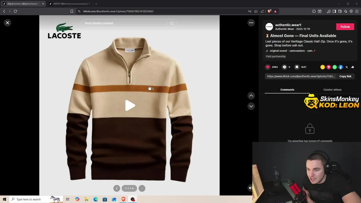
Task: Send to friends via red icon
Action: point(329,67)
